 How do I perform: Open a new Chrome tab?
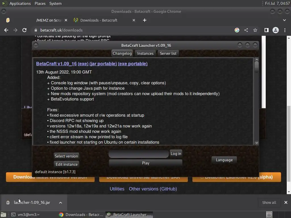coord(145,20)
